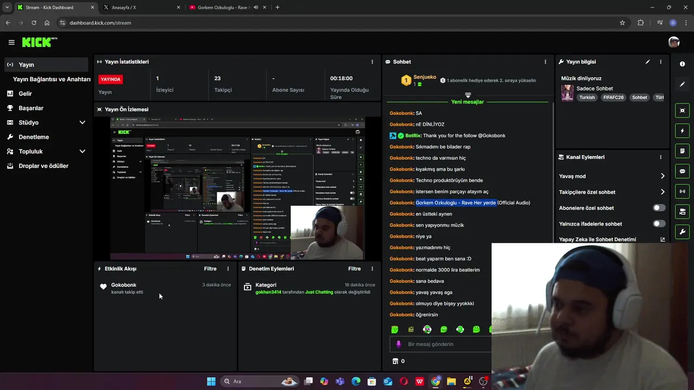The image size is (694, 390).
Task: Open the external link icon for Yapay Zeka Sohbet Denetimi
Action: [x=663, y=239]
